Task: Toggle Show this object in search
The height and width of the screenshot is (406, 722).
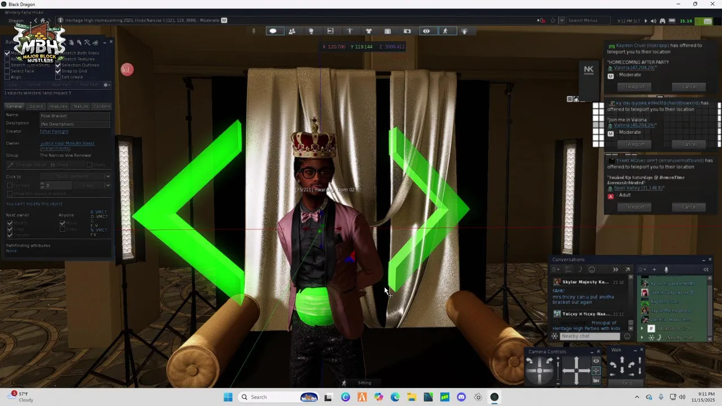Action: pyautogui.click(x=10, y=194)
